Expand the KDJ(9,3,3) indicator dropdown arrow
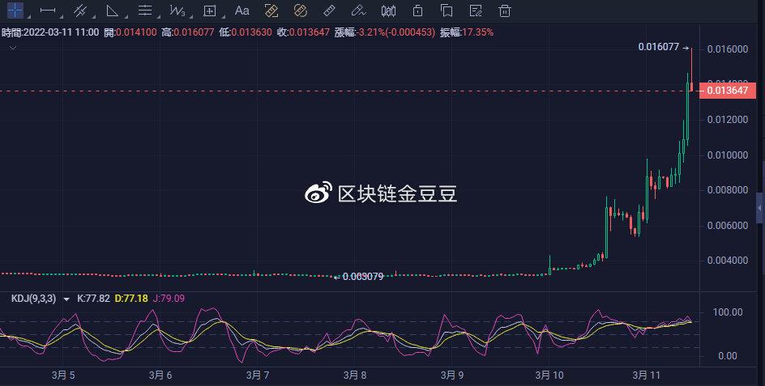This screenshot has width=765, height=386. [66, 299]
